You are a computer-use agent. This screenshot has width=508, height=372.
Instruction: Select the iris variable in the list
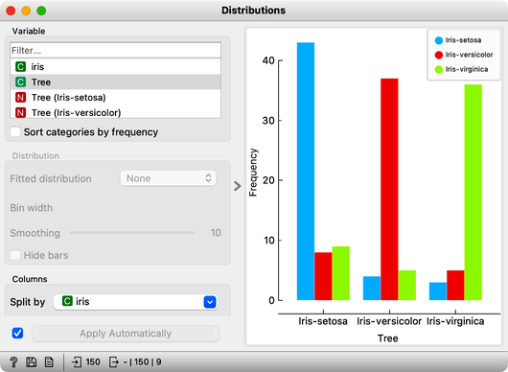[x=116, y=67]
